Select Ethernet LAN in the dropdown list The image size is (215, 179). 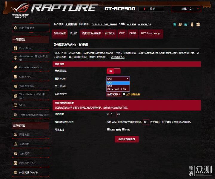click(118, 89)
